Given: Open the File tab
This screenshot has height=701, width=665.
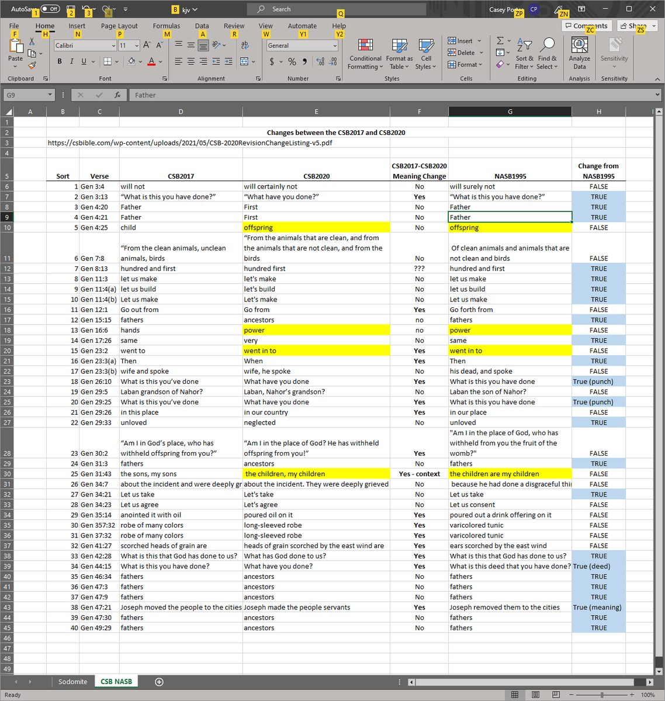Looking at the screenshot, I should click(x=14, y=26).
